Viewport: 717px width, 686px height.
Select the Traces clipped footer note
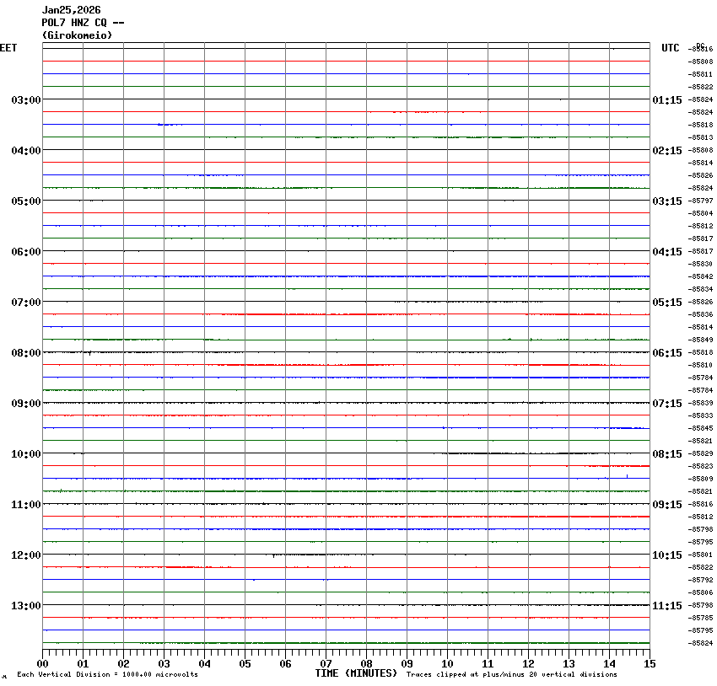(x=511, y=674)
